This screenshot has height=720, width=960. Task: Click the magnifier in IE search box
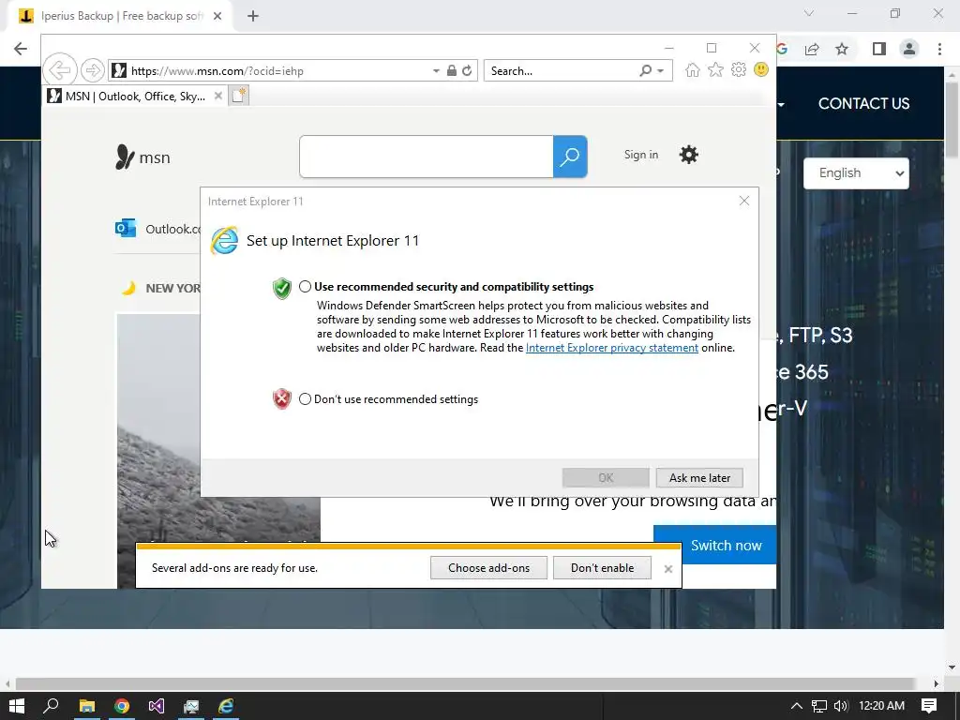pos(645,70)
